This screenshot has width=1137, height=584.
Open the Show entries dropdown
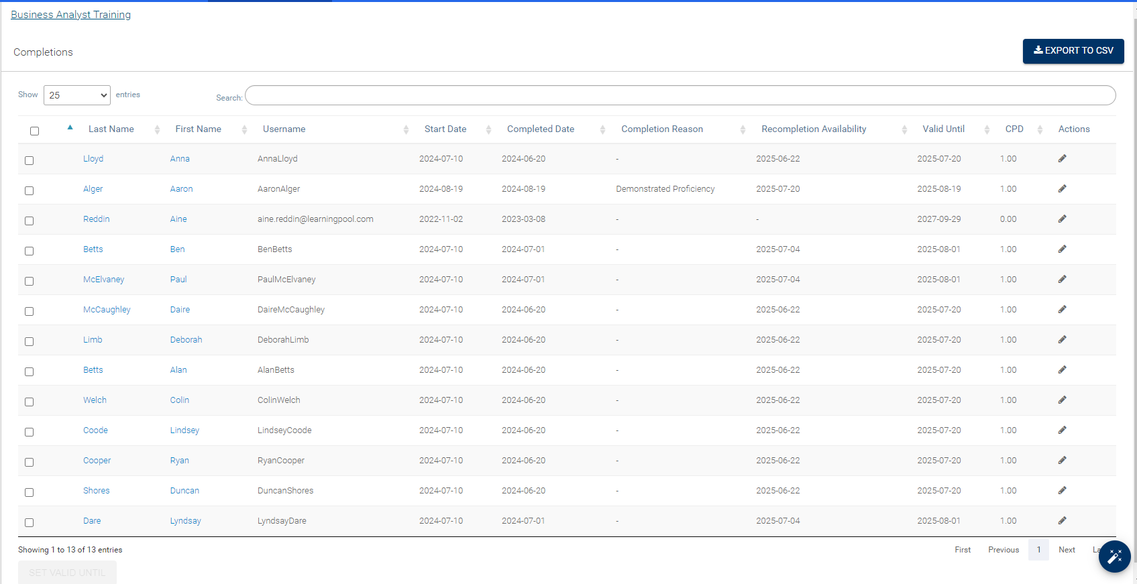tap(77, 95)
